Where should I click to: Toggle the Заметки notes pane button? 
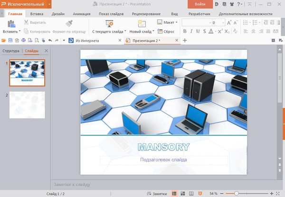(157, 194)
